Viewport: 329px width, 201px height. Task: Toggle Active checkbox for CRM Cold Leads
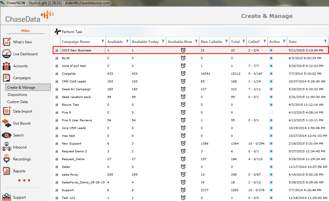pos(271,81)
